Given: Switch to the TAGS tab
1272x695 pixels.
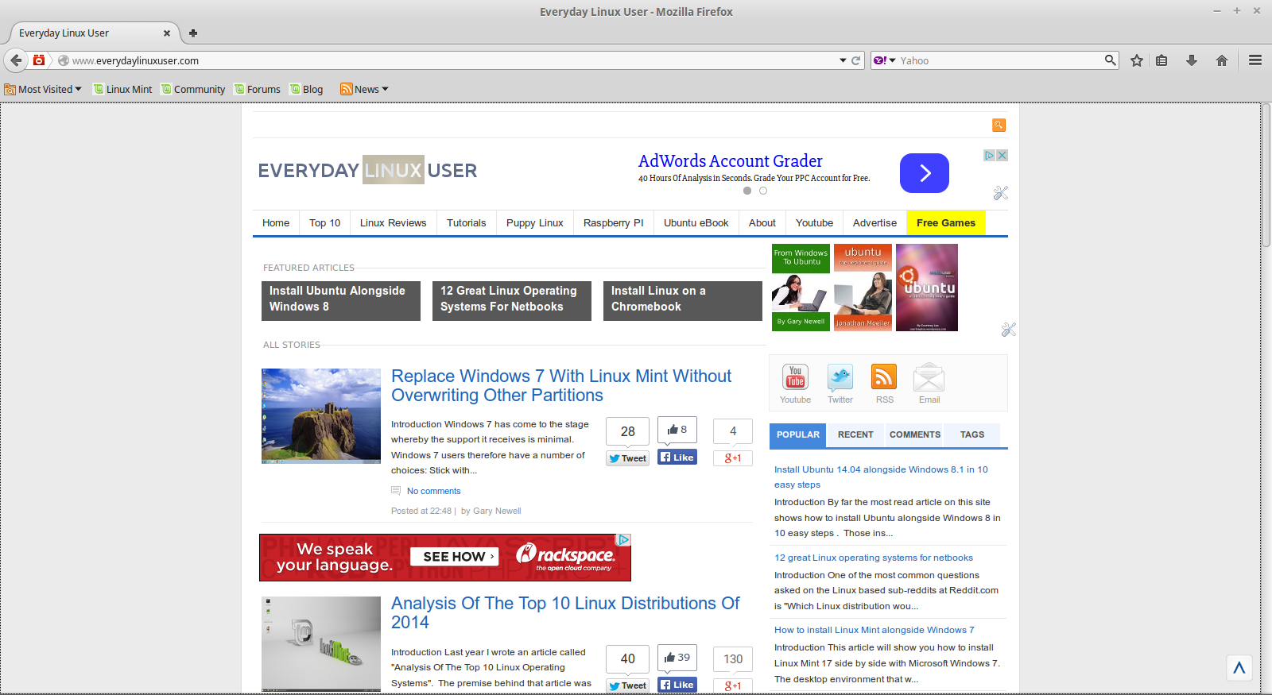Looking at the screenshot, I should (x=972, y=435).
